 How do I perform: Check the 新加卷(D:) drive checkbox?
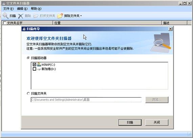[x=34, y=69]
